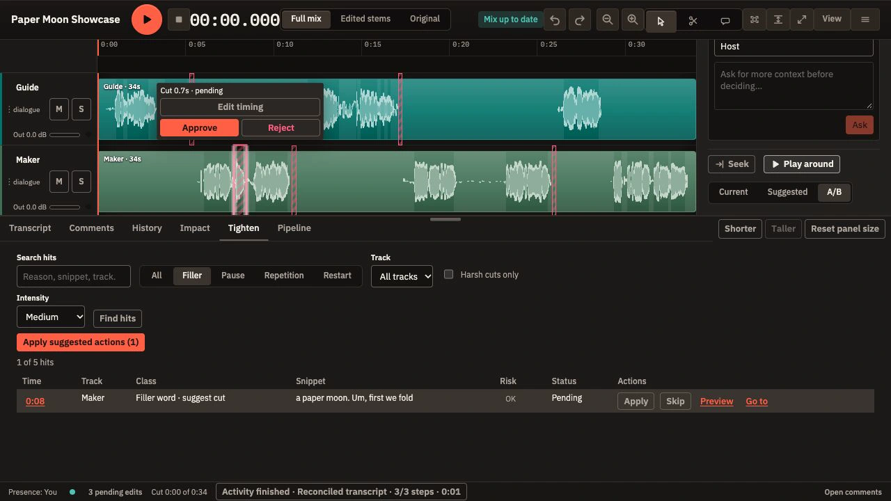Zoom out the timeline
This screenshot has height=501, width=891.
click(x=608, y=20)
